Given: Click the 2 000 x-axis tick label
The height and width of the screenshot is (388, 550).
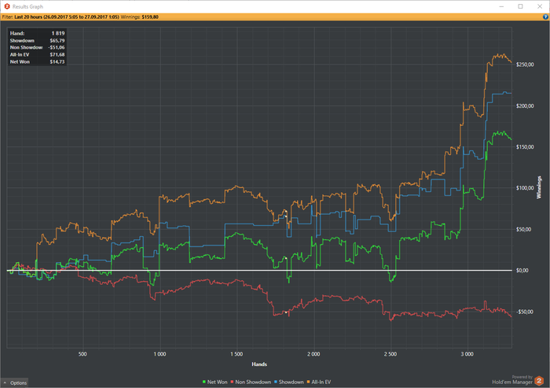Looking at the screenshot, I should click(313, 354).
